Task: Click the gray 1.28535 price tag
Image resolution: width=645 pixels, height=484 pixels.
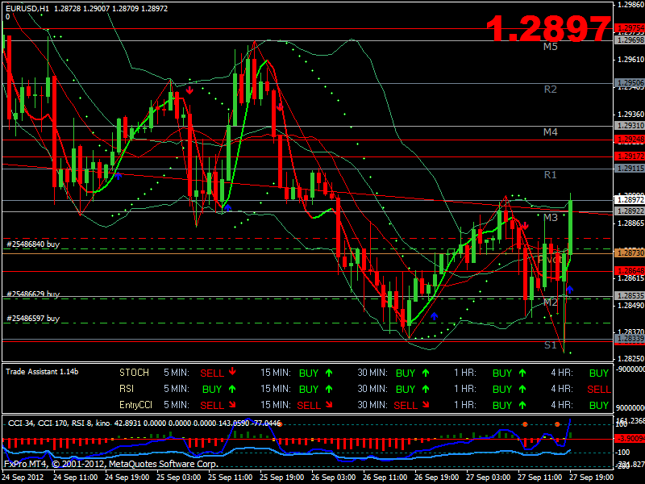Action: tap(630, 295)
